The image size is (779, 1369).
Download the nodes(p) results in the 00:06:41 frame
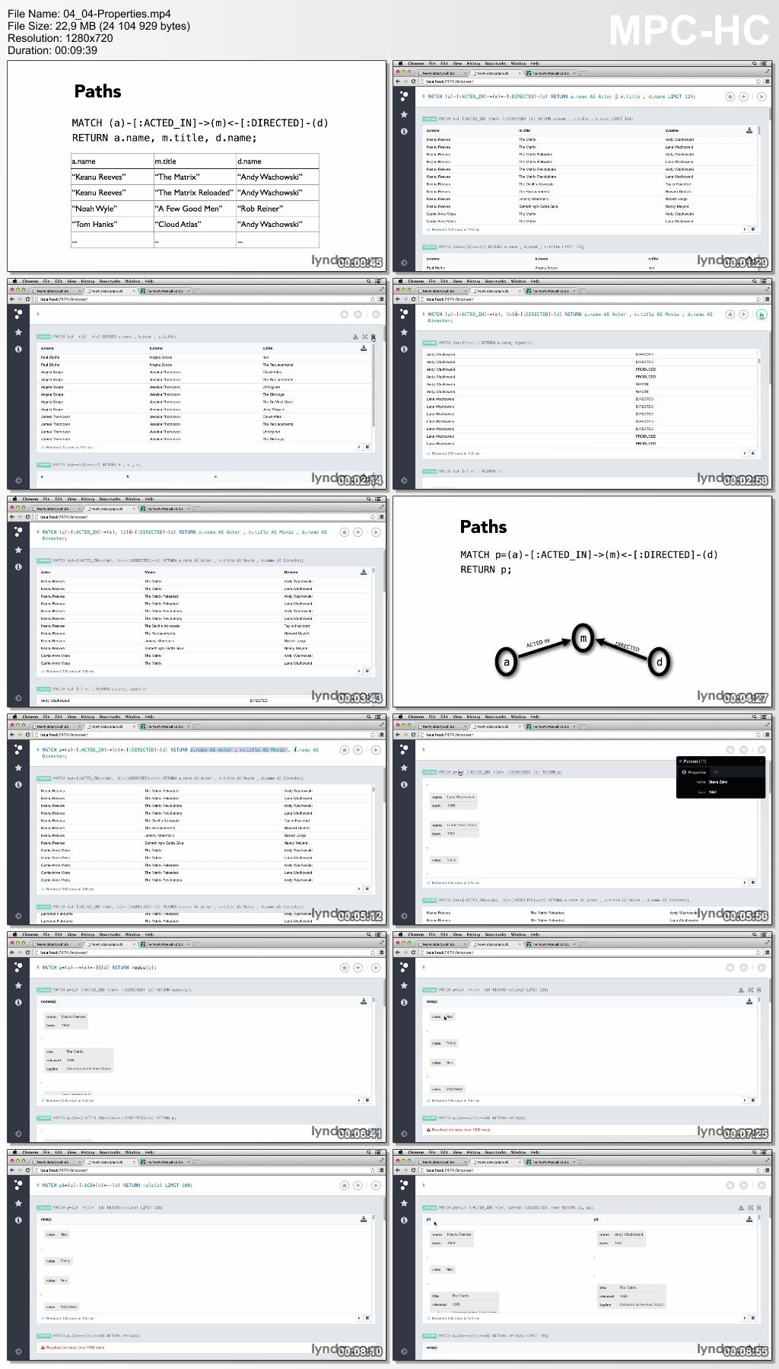364,1001
